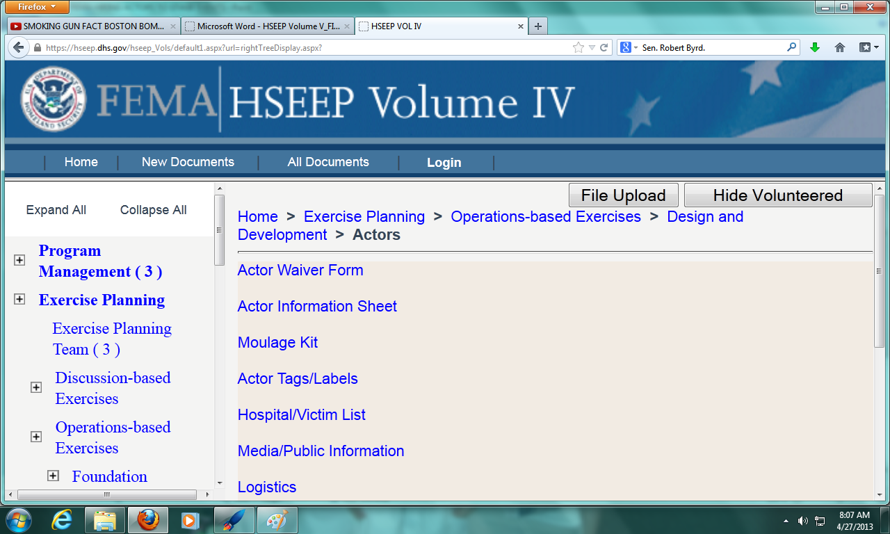Open the Home menu item
The image size is (890, 534).
[x=81, y=162]
